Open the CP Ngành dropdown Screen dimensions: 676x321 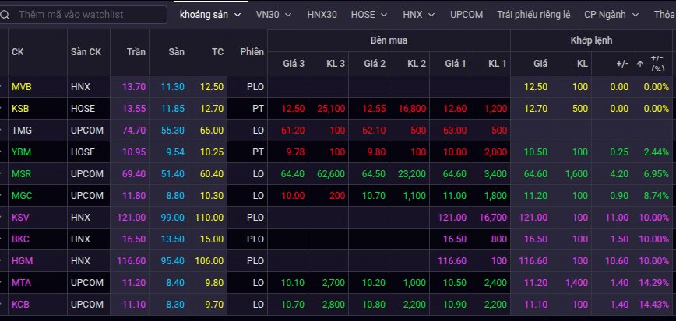[611, 15]
